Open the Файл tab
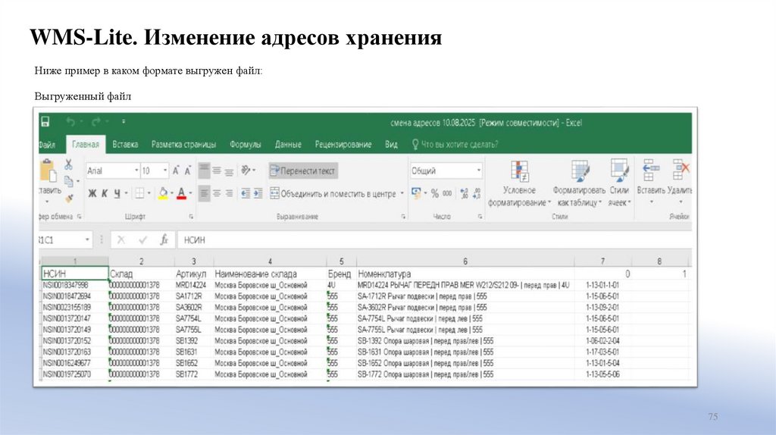 click(x=47, y=145)
